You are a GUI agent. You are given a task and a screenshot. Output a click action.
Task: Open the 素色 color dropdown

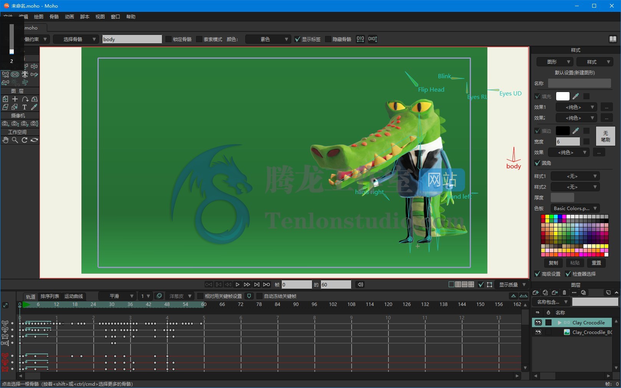point(268,39)
